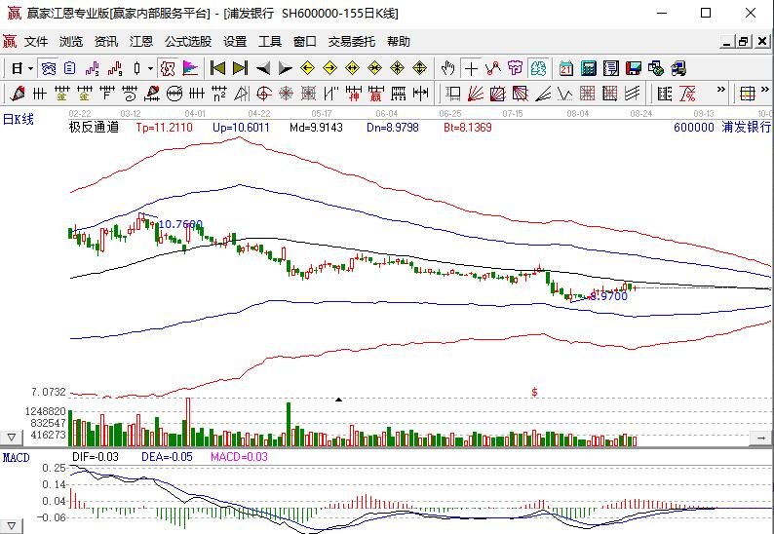
Task: Select the hand pan tool
Action: (448, 68)
